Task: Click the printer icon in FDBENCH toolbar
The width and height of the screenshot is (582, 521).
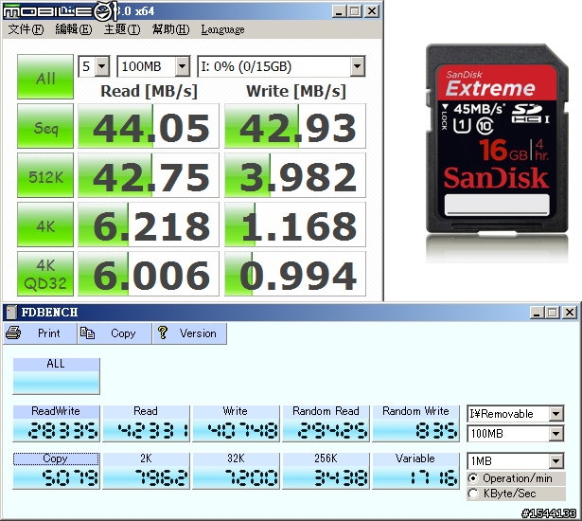Action: [x=13, y=332]
